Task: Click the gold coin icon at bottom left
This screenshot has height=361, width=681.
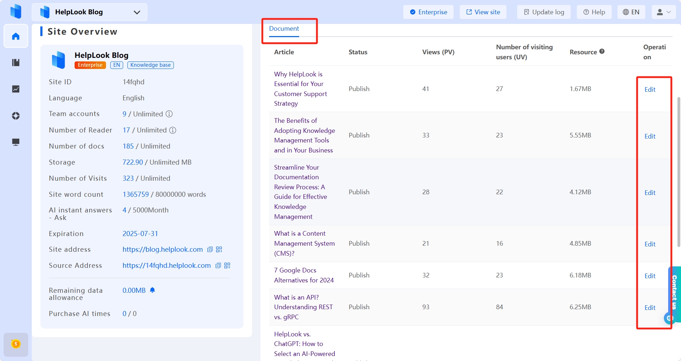Action: tap(16, 344)
